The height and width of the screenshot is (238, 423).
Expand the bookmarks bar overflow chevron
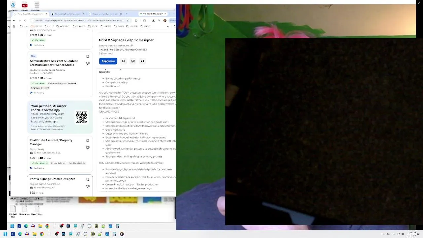pos(168,26)
